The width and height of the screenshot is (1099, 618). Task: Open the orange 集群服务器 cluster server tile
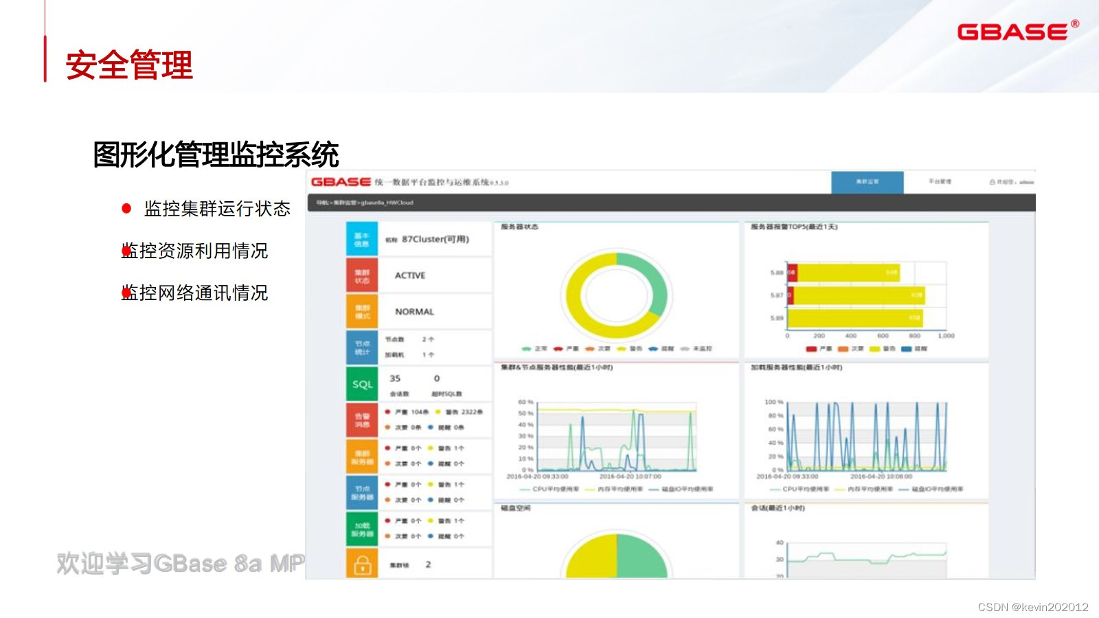pyautogui.click(x=362, y=457)
